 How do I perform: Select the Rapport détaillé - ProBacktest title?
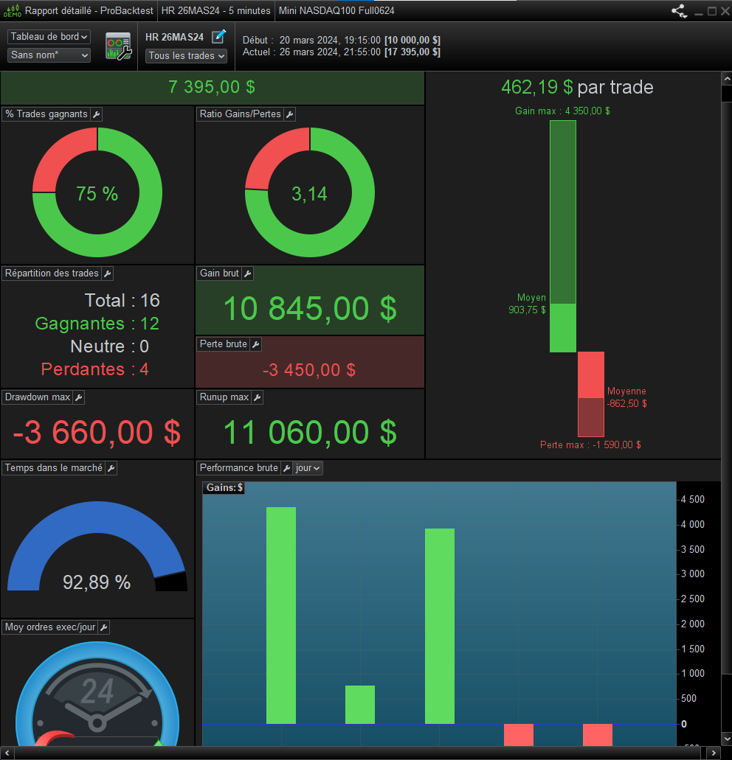tap(89, 10)
